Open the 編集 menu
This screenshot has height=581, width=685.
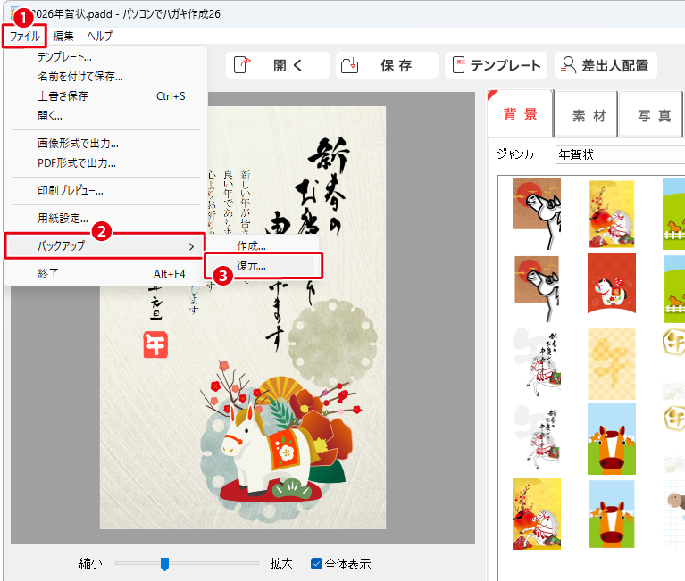point(63,36)
